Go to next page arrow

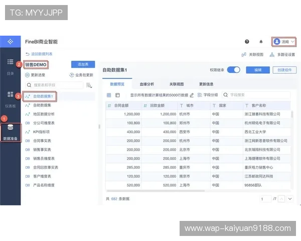pyautogui.click(x=290, y=199)
